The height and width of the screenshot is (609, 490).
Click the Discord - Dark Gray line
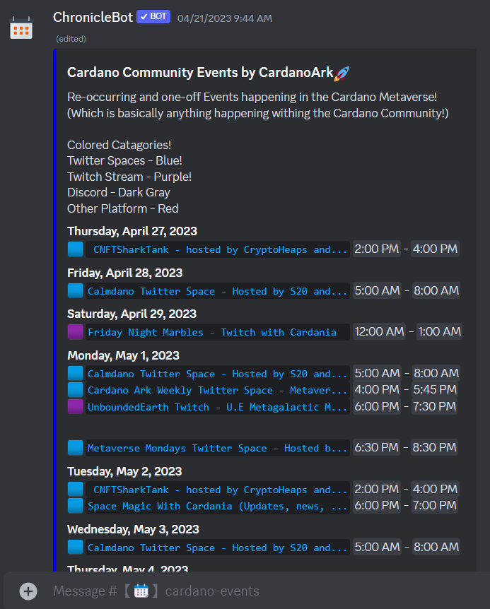coord(119,192)
